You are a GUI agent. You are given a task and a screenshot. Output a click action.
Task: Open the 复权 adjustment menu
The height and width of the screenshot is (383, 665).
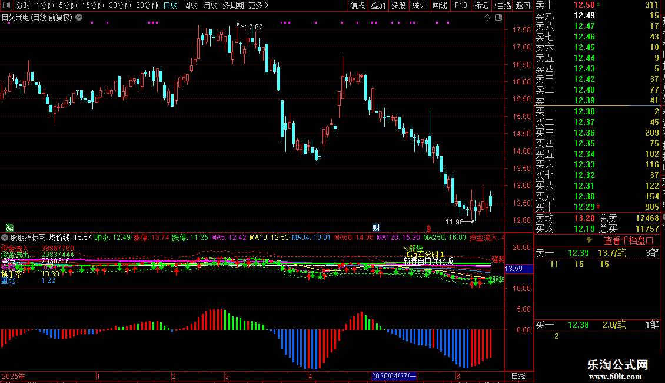[x=358, y=5]
